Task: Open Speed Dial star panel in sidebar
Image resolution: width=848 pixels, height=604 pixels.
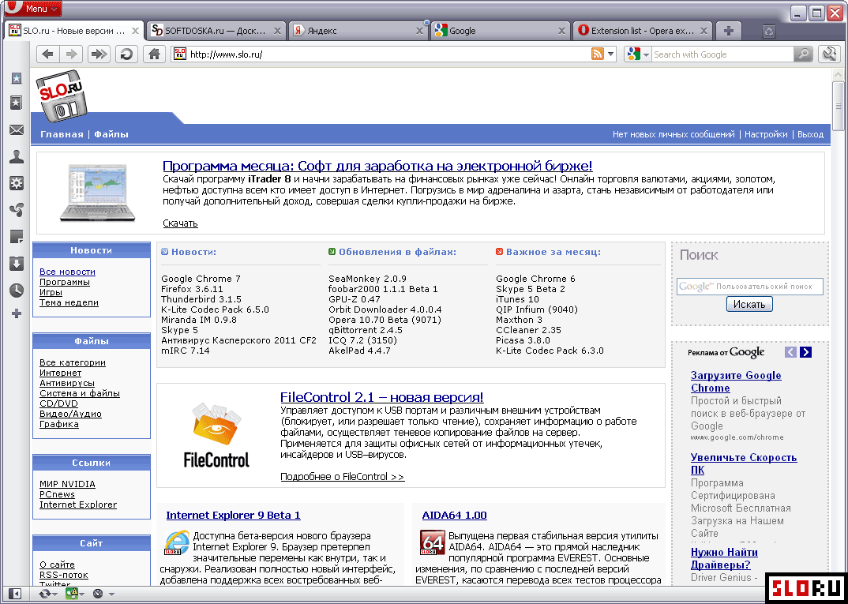Action: pyautogui.click(x=17, y=78)
